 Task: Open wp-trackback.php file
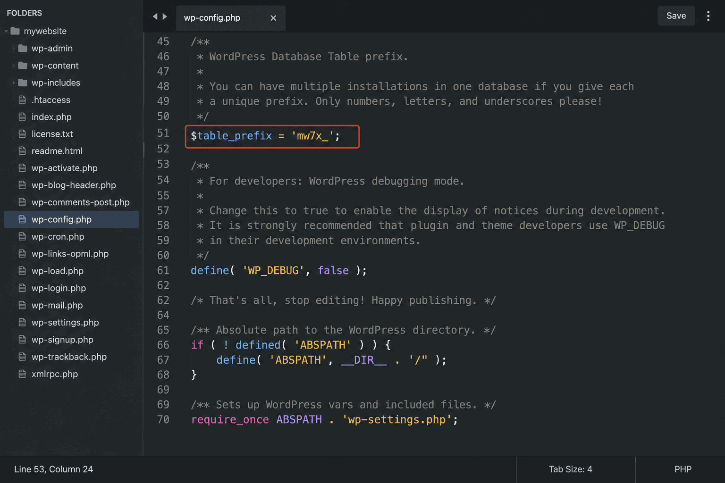pos(69,357)
